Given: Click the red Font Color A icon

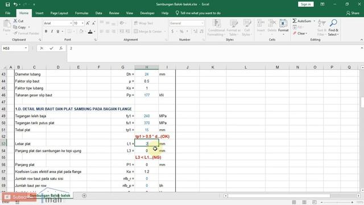Looking at the screenshot, I should pos(90,31).
